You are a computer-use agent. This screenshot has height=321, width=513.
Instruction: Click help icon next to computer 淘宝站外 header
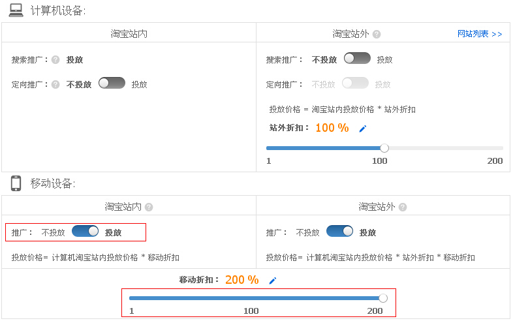tap(377, 34)
